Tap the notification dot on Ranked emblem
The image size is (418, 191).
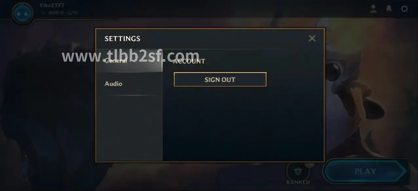pos(310,164)
